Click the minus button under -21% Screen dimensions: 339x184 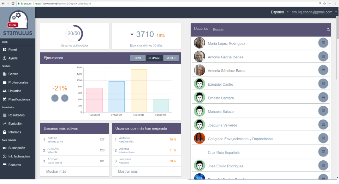[x=65, y=98]
